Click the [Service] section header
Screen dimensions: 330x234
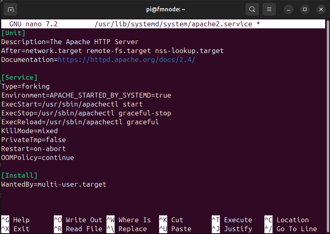[19, 77]
